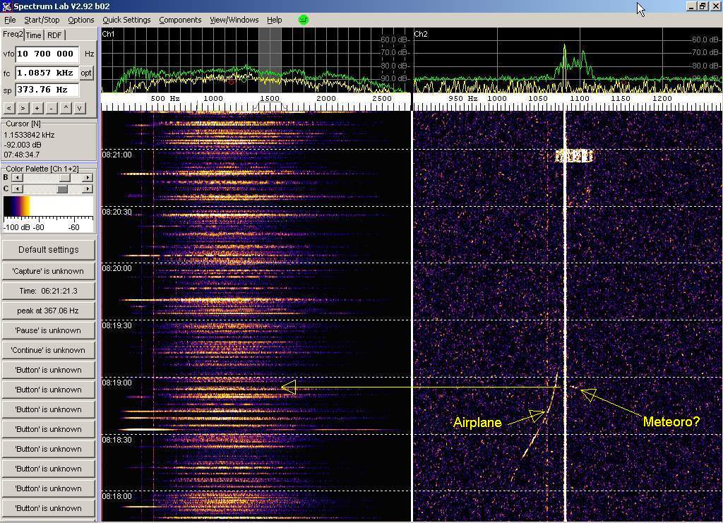Open the Start/Stop menu
The width and height of the screenshot is (723, 523).
(42, 20)
